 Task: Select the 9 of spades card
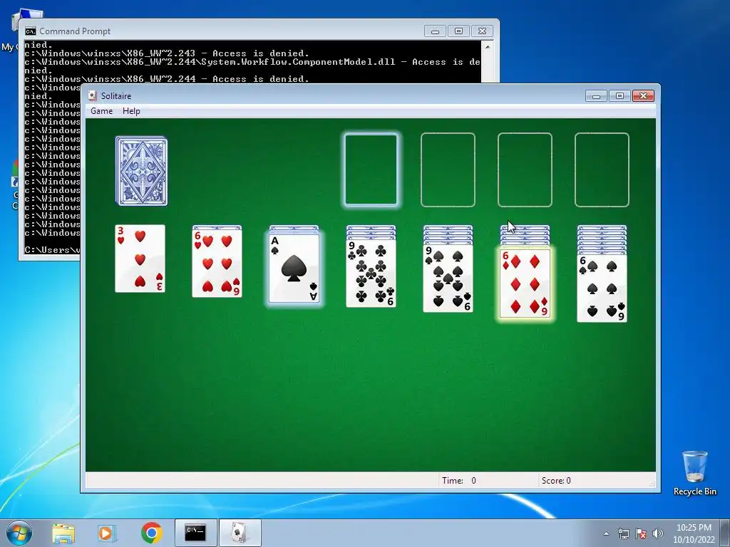pos(448,278)
